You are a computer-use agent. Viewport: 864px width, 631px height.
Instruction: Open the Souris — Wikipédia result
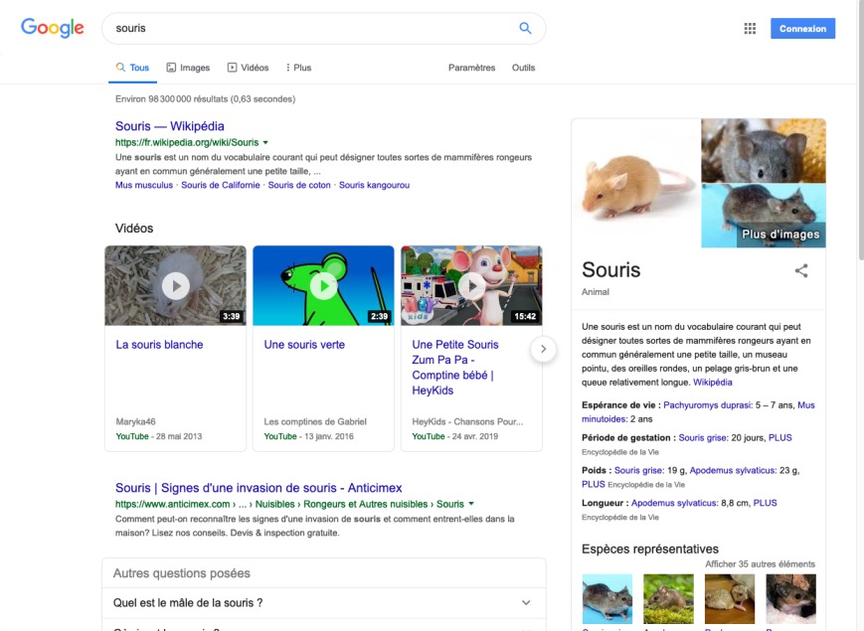170,126
